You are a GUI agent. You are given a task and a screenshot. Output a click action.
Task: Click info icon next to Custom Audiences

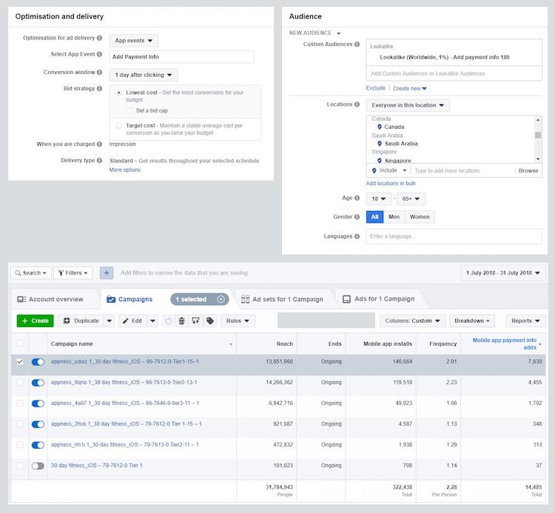[x=357, y=44]
